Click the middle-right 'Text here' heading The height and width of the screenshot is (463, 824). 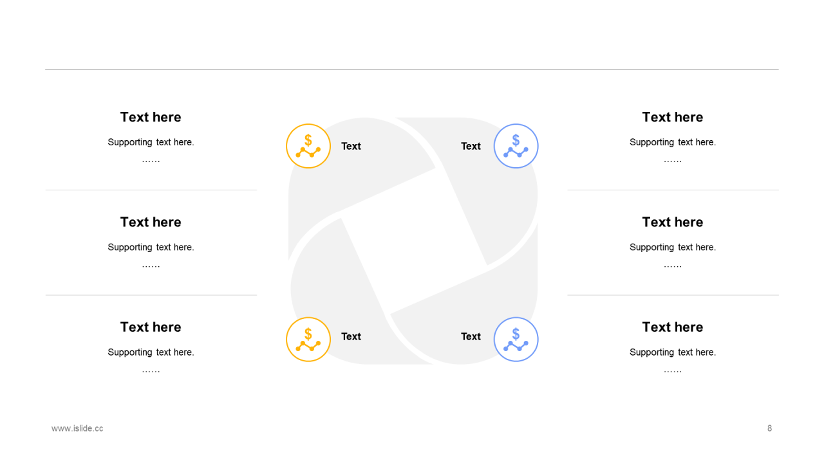coord(673,222)
